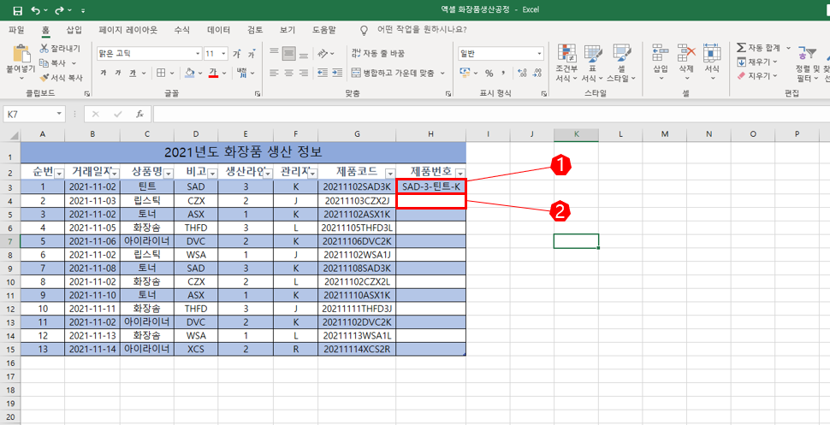This screenshot has height=425, width=830.
Task: Click the decrease decimal icon
Action: (x=537, y=73)
